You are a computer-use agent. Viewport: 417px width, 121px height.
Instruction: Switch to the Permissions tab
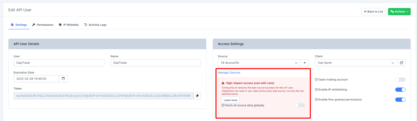43,25
